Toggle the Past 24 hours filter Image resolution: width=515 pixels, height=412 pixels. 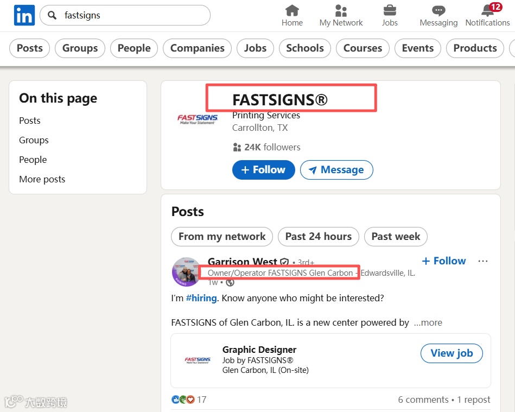[x=318, y=237]
